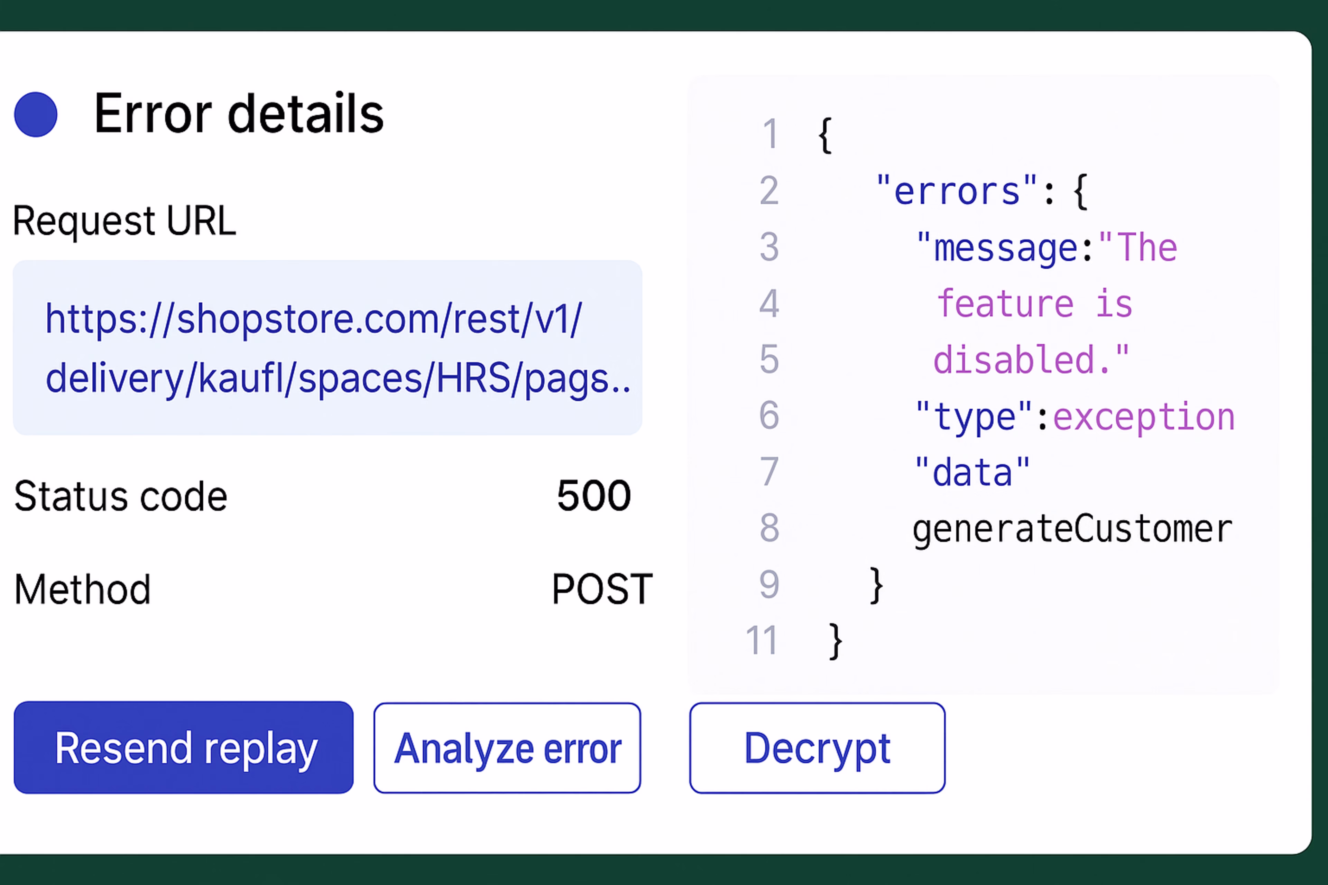The width and height of the screenshot is (1328, 885).
Task: Click the opening brace on line 1
Action: click(826, 136)
